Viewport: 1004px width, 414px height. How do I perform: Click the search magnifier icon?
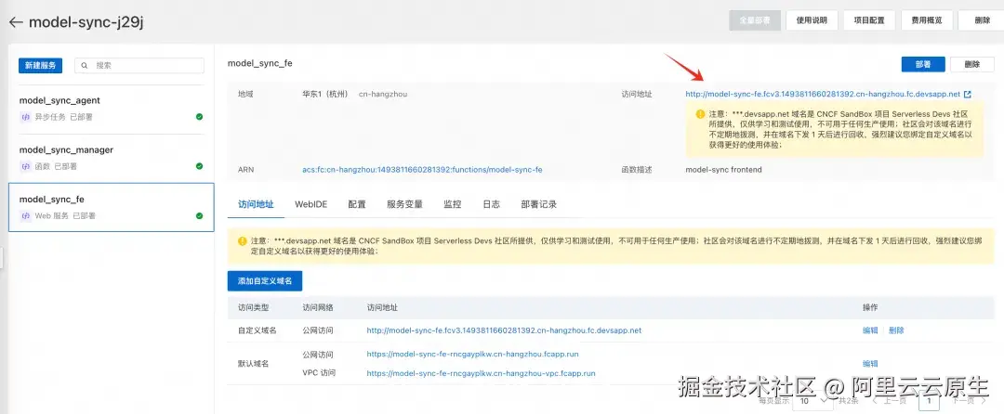tap(85, 65)
